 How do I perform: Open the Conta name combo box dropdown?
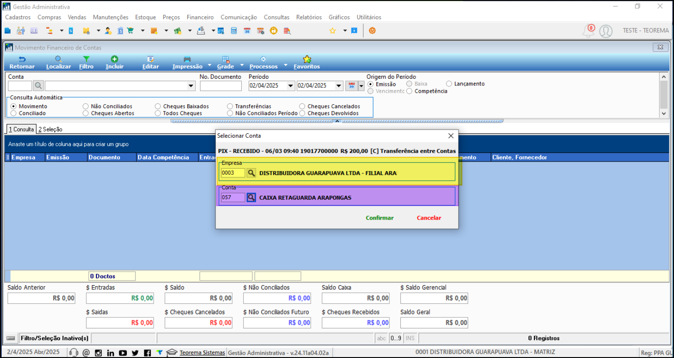pos(191,86)
